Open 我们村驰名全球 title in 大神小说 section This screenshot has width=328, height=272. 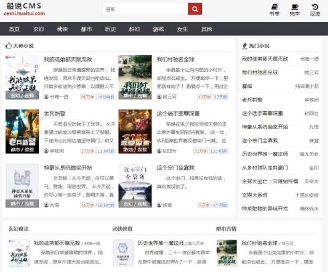[176, 59]
